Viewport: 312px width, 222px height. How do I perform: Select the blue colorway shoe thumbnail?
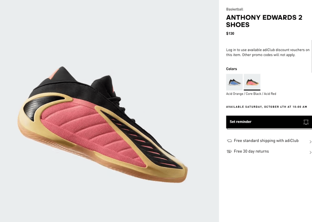(234, 82)
